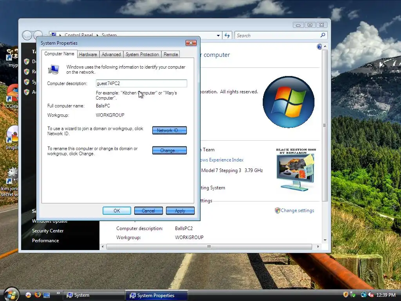
Task: Click the shield icon beside Change settings
Action: tap(278, 210)
